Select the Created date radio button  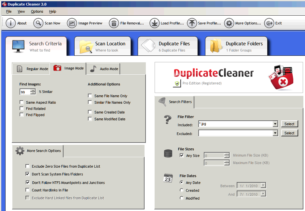[x=182, y=190]
